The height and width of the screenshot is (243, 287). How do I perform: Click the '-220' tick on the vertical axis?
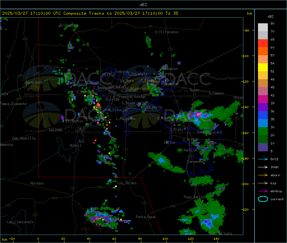point(246,210)
